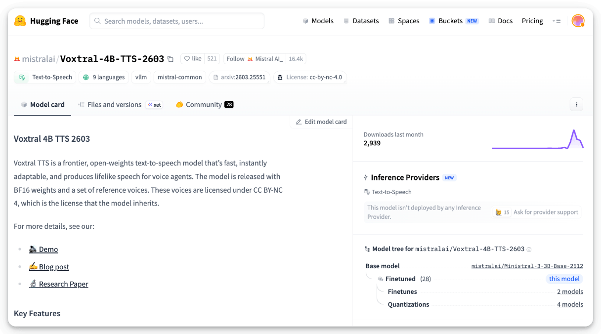601x334 pixels.
Task: Click the mistralai organization link
Action: (x=39, y=59)
